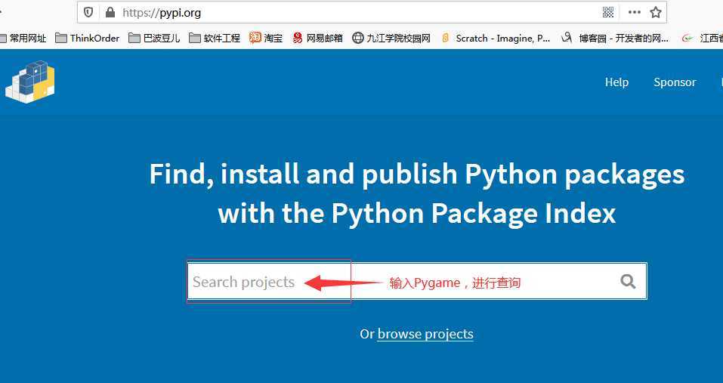Open the 软件工程 bookmark folder
Screen dimensions: 723x383
point(215,39)
